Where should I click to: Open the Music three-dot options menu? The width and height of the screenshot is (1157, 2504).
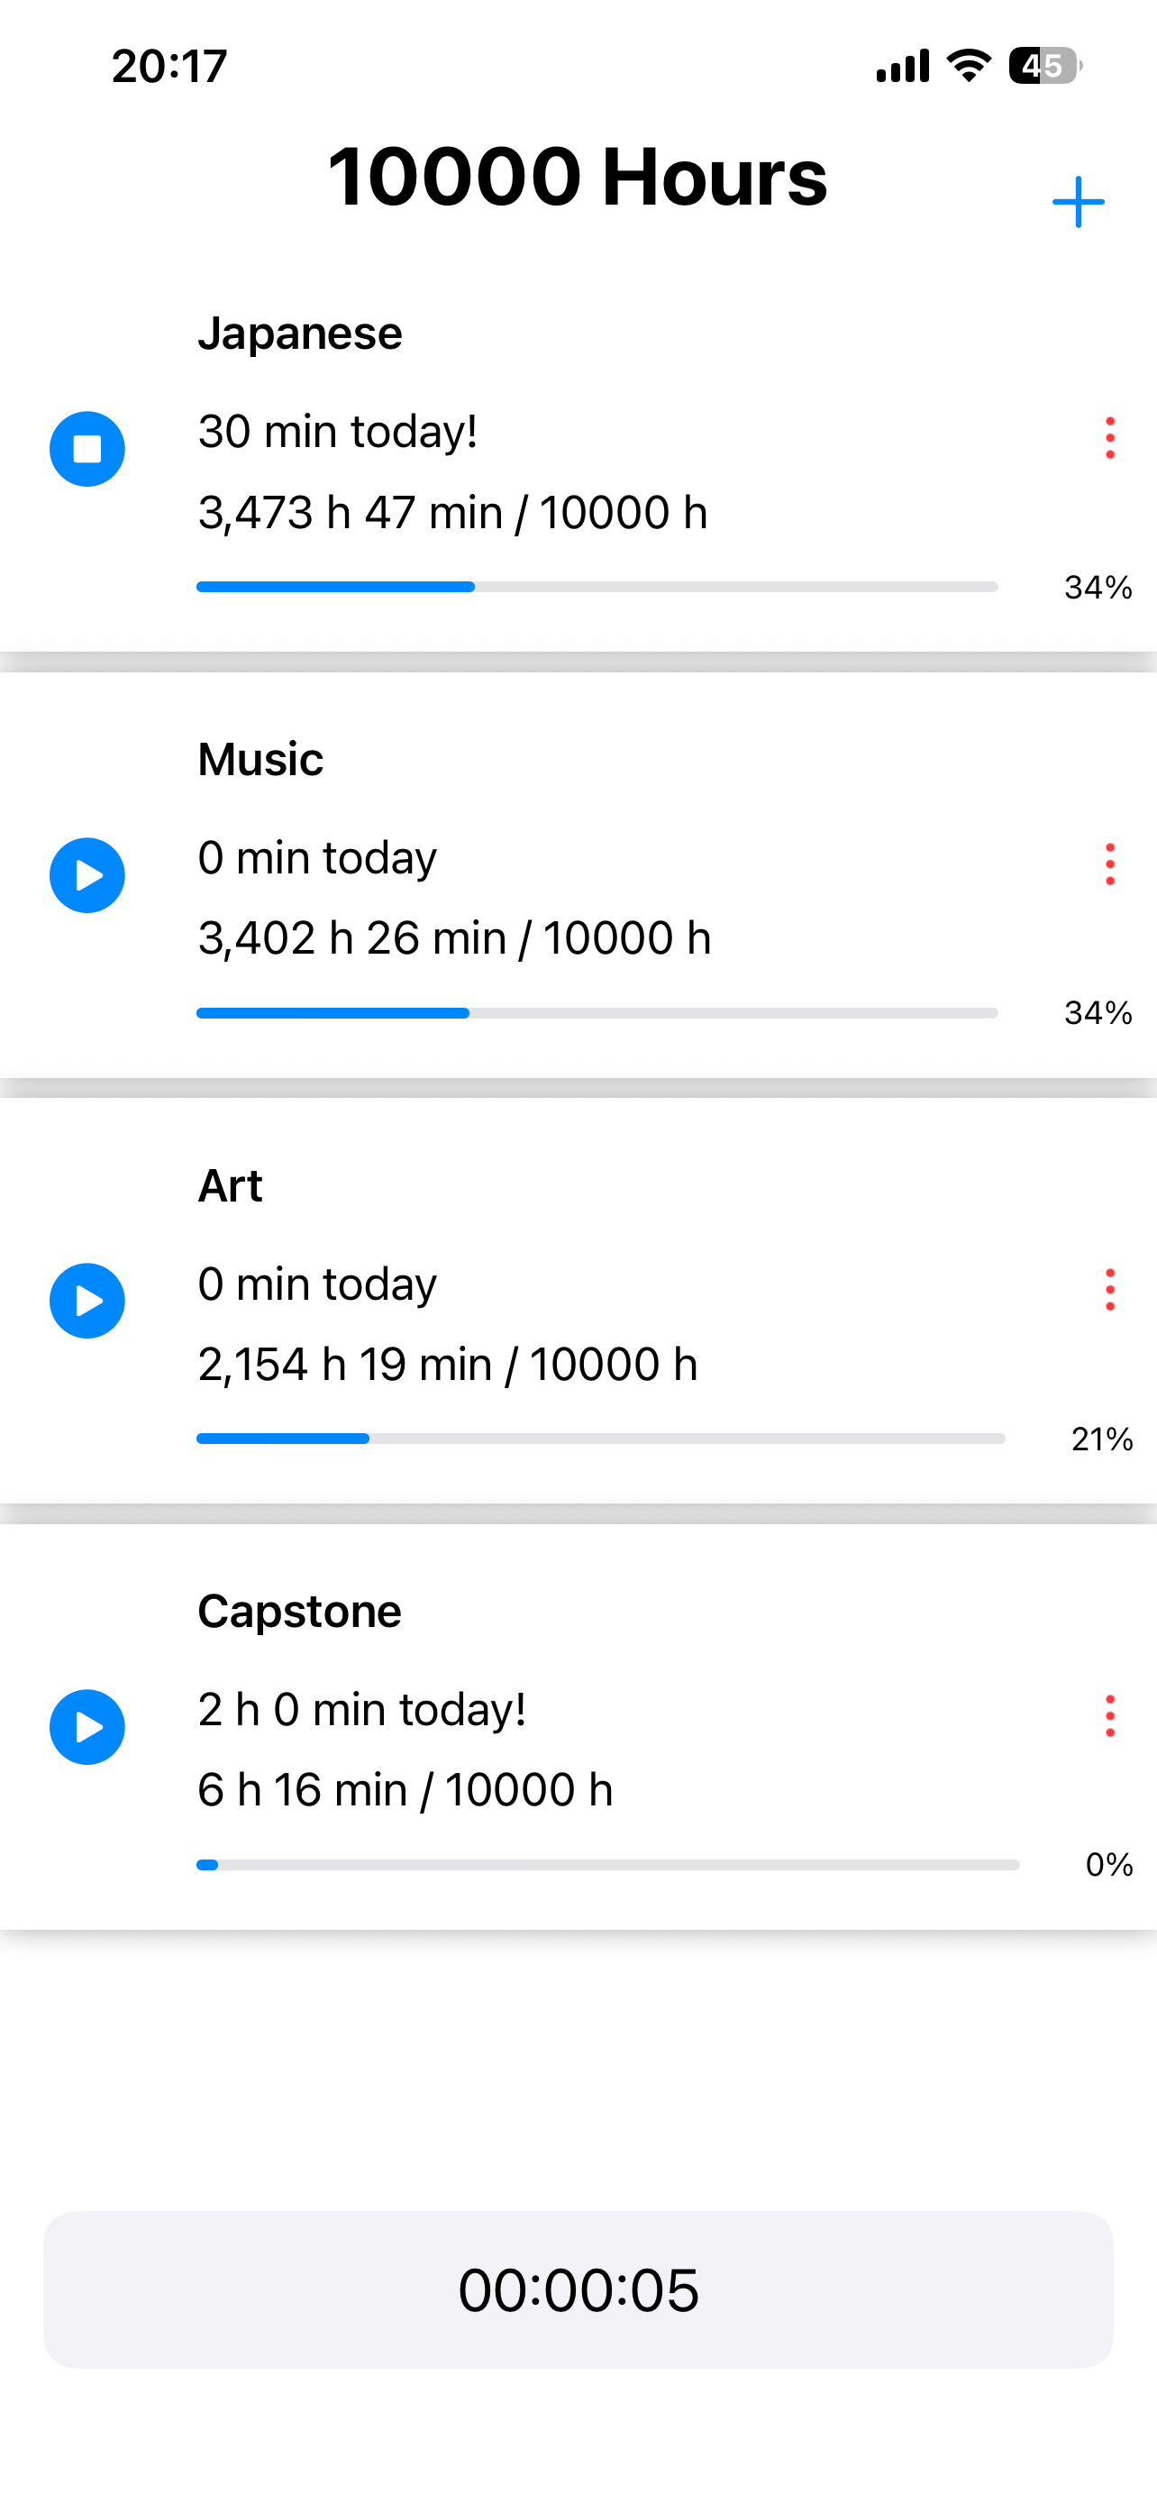point(1109,864)
